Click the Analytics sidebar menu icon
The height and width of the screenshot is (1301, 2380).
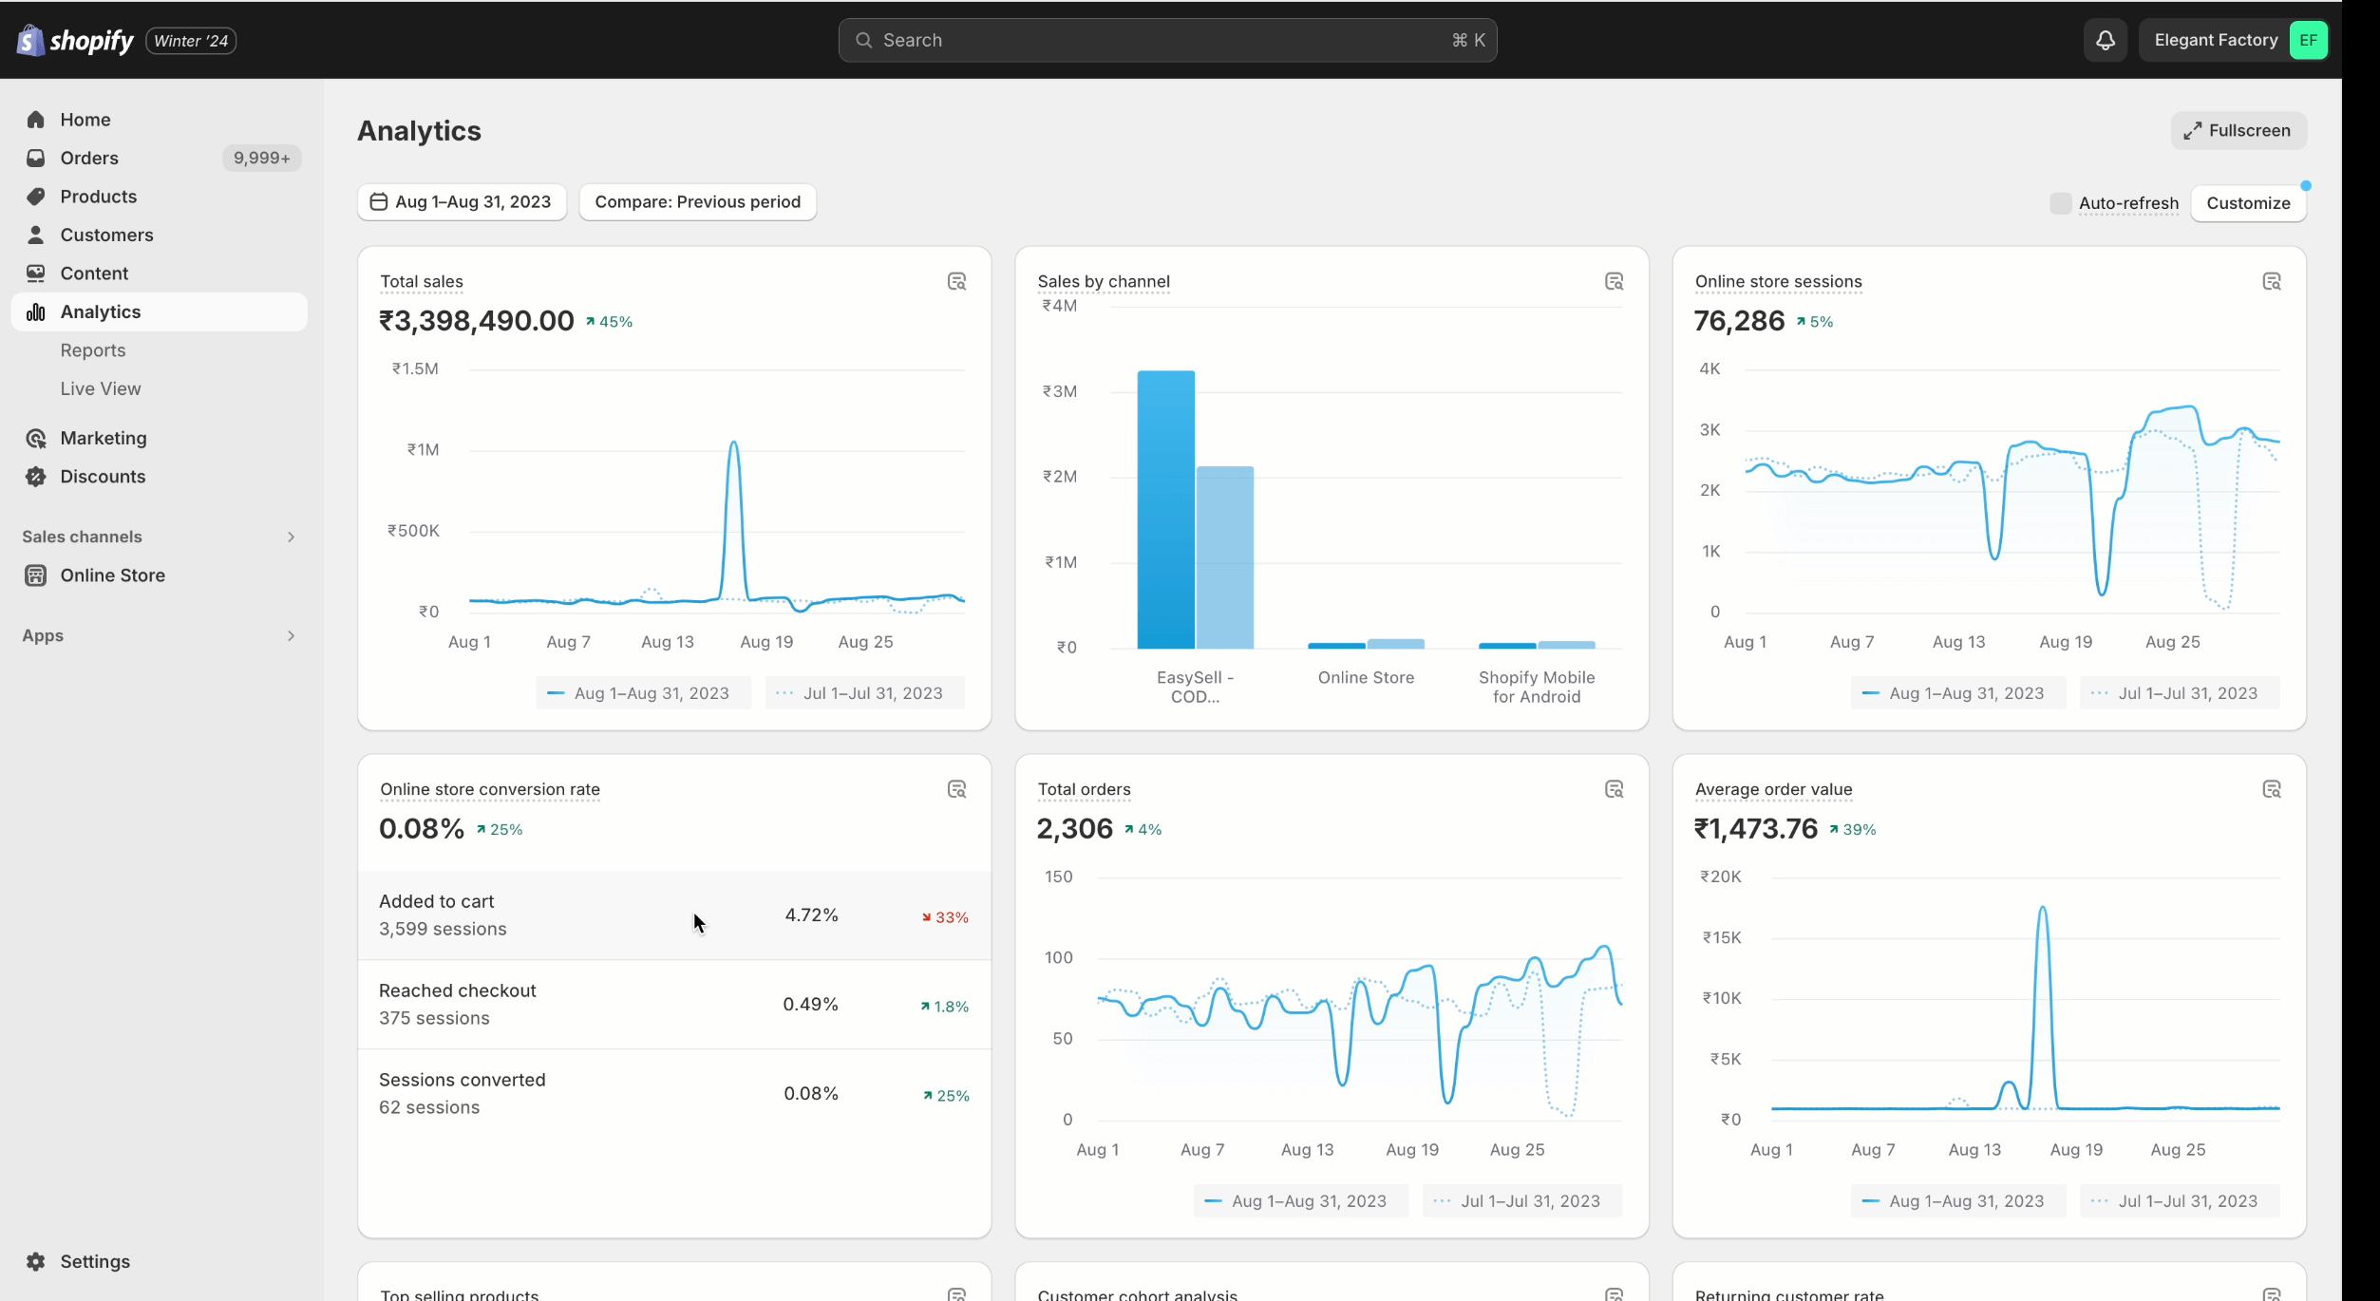[35, 311]
